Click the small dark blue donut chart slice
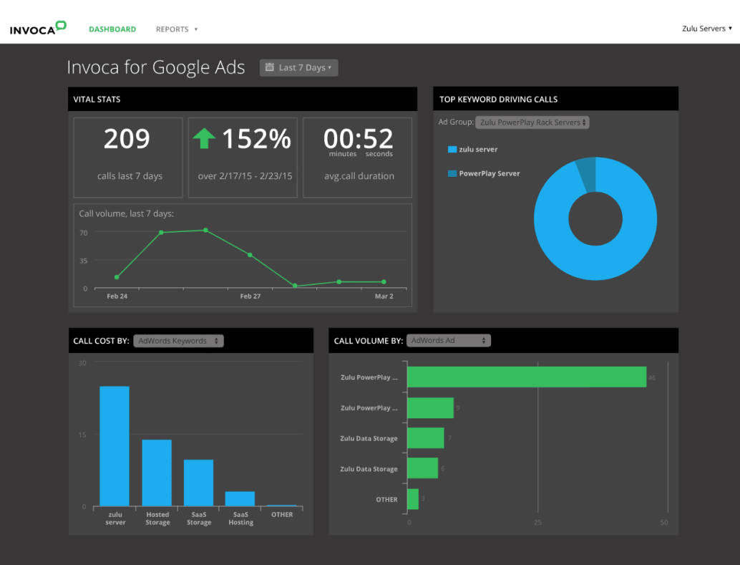Viewport: 740px width, 565px height. coord(587,174)
